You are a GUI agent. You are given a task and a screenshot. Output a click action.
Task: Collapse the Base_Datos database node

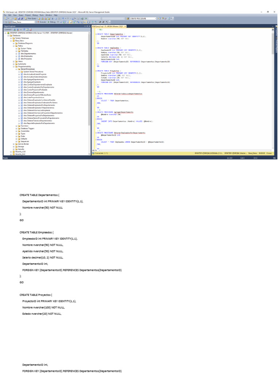point(11,41)
